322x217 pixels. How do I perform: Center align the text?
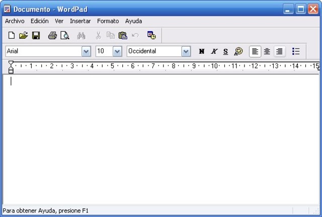pyautogui.click(x=267, y=51)
